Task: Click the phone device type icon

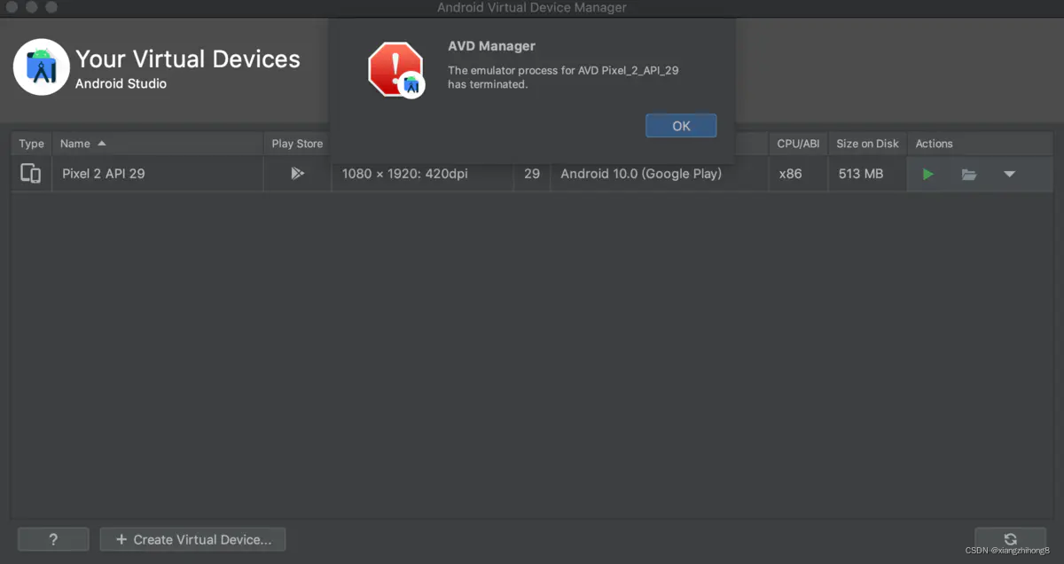Action: pyautogui.click(x=31, y=174)
